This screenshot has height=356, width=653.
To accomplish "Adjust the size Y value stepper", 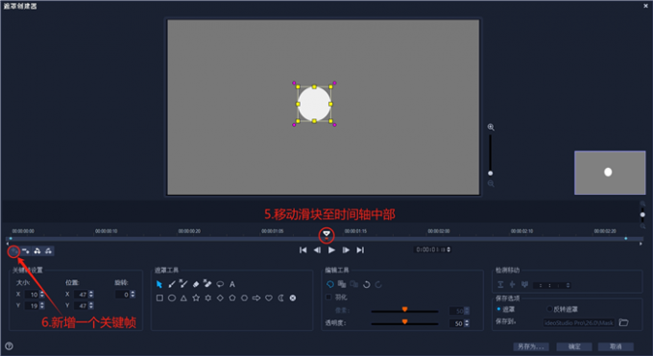I will pyautogui.click(x=41, y=305).
